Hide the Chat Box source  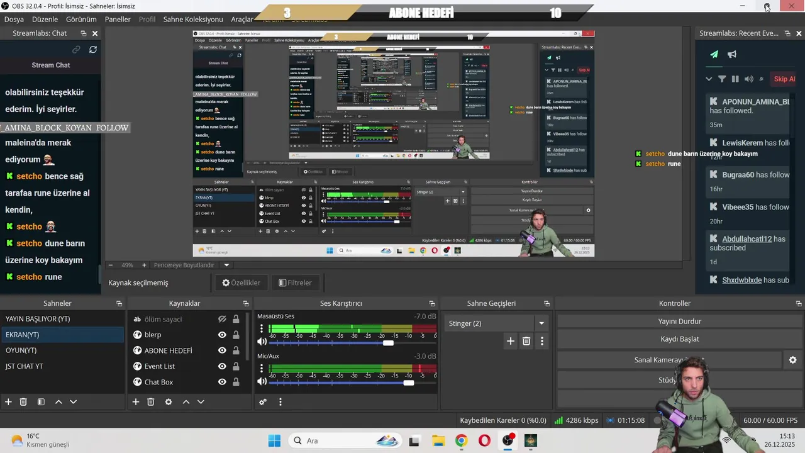pyautogui.click(x=222, y=382)
